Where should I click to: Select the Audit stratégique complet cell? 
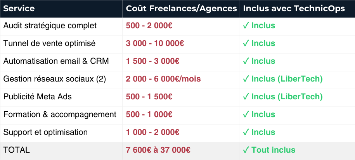[x=50, y=26]
